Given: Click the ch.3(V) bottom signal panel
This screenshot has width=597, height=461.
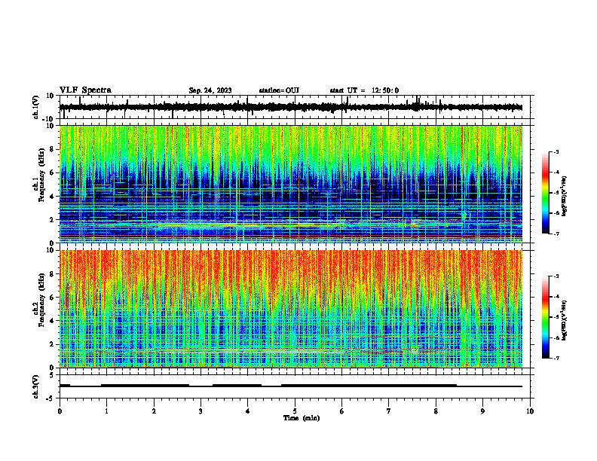Looking at the screenshot, I should pos(296,386).
